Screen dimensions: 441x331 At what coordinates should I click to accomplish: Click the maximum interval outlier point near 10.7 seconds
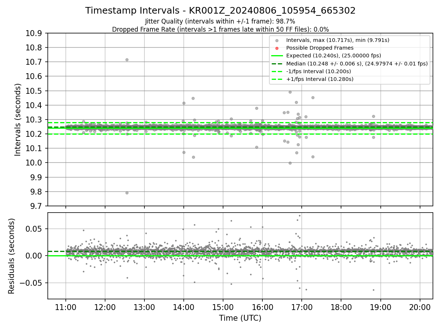coord(127,60)
